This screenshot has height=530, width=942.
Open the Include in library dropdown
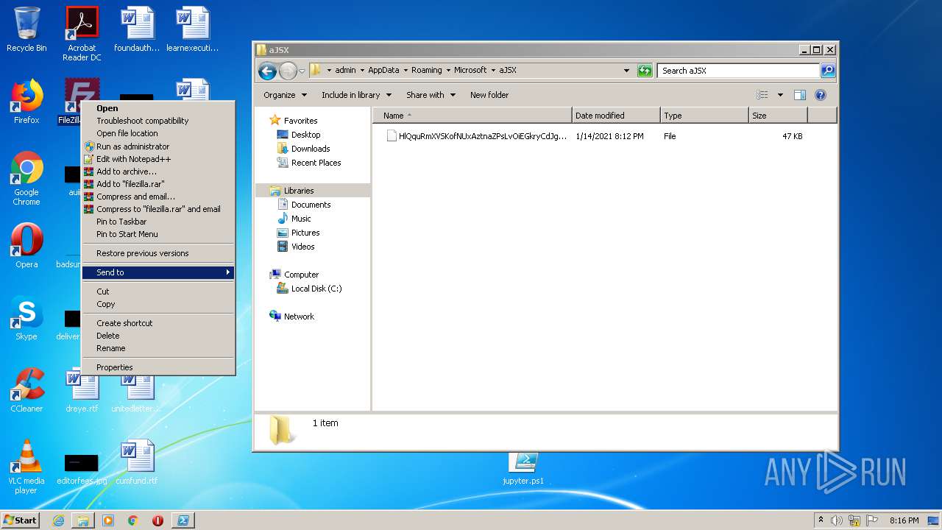click(357, 95)
